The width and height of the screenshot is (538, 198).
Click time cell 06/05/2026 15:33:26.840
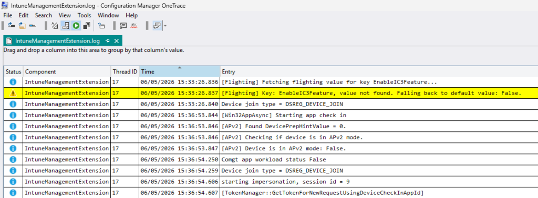click(180, 105)
